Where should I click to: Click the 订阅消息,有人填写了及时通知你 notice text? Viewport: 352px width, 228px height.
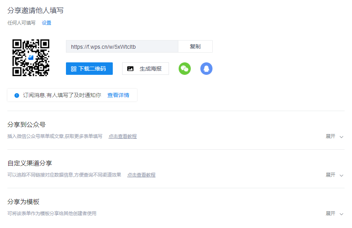click(x=62, y=95)
